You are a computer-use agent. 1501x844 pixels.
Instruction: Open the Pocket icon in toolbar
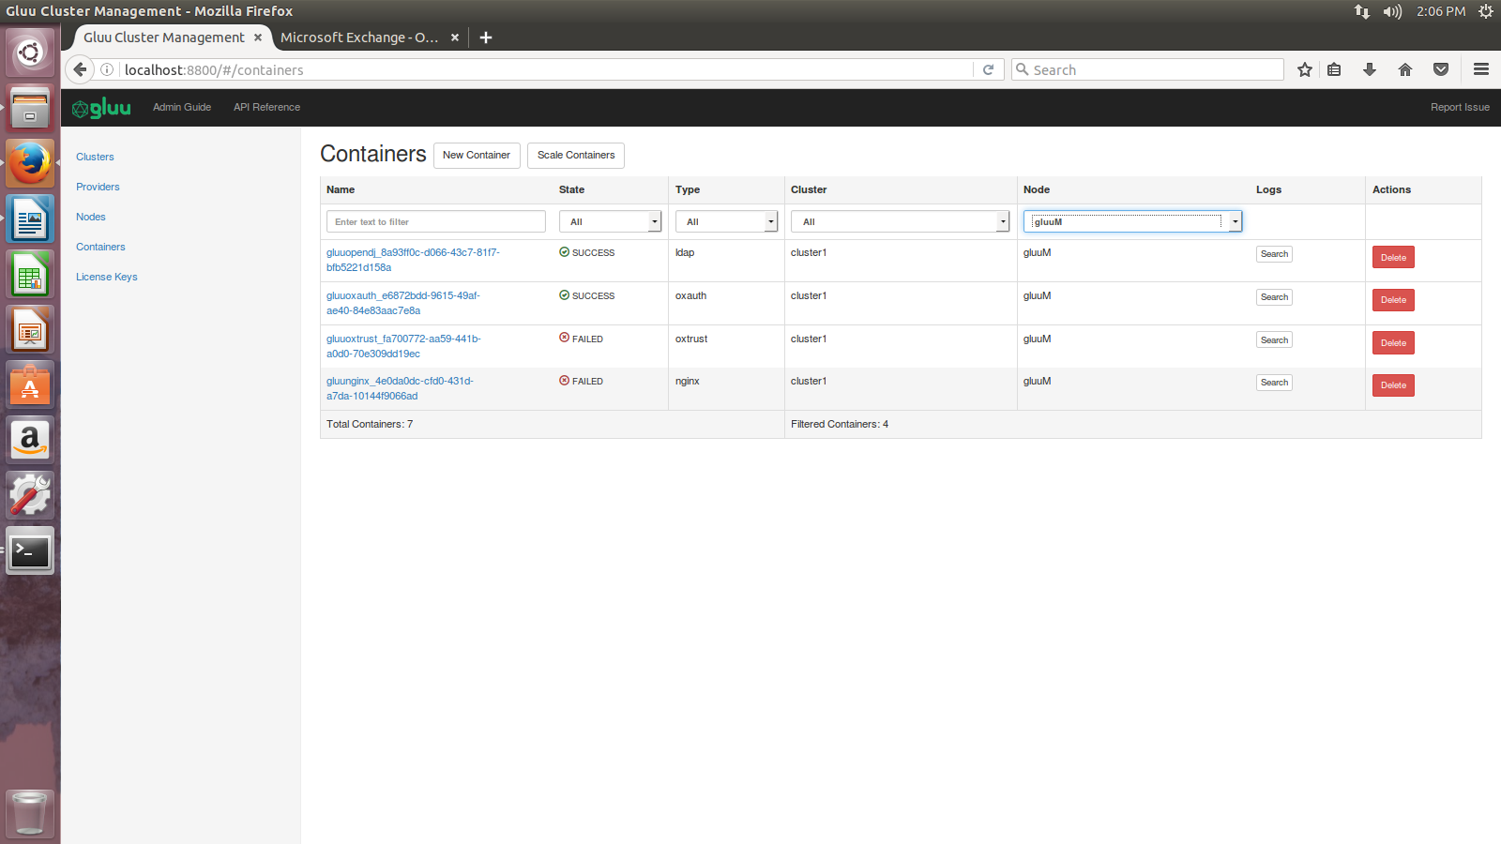click(x=1441, y=69)
